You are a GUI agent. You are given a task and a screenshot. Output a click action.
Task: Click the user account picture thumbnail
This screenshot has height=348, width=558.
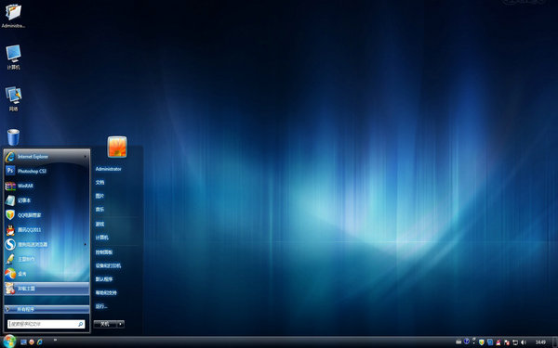tap(117, 147)
